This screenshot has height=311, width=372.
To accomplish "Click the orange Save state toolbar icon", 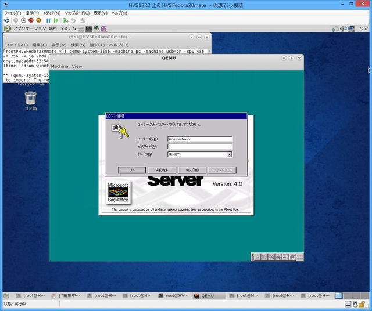I will [x=39, y=20].
